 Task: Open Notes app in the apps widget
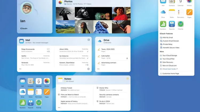31,92
